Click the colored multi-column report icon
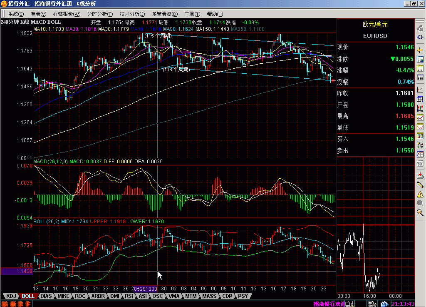 [x=420, y=68]
